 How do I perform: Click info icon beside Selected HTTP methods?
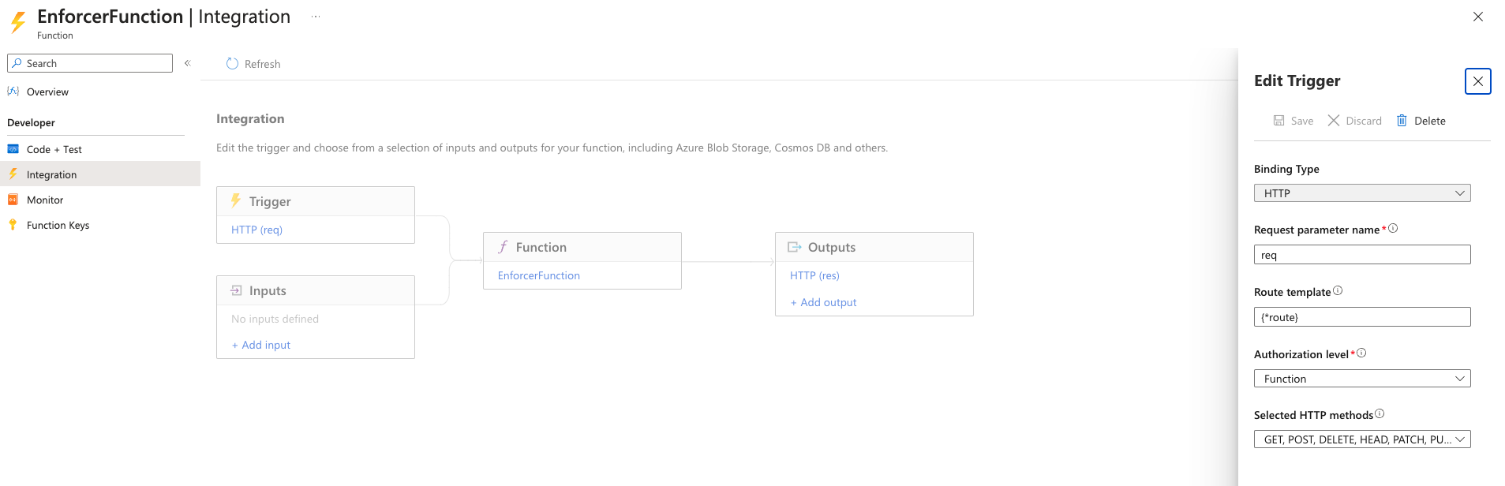tap(1380, 414)
